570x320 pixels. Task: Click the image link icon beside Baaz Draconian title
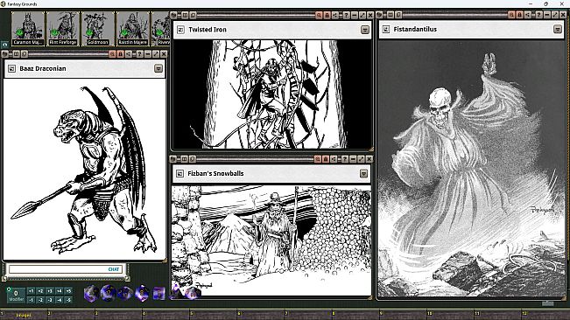click(x=11, y=68)
